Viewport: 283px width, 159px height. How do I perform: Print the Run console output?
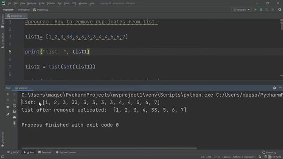pos(15,117)
